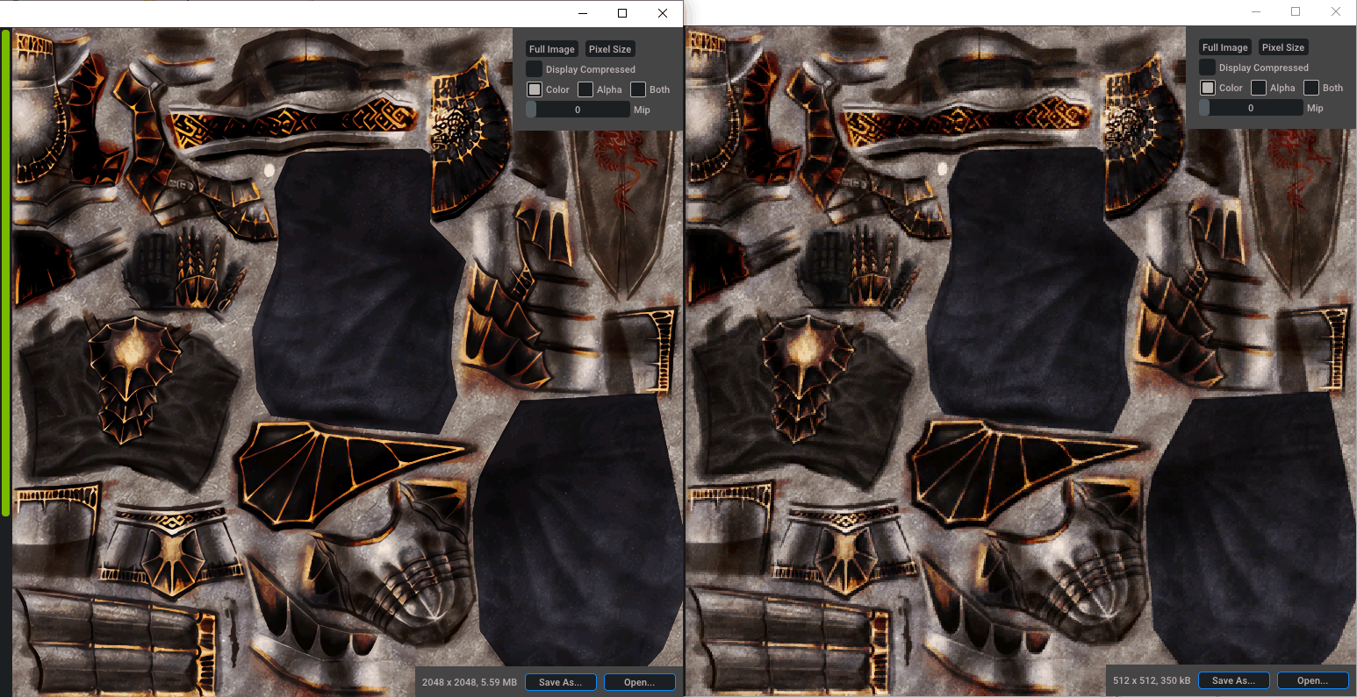Close the left texture viewer window
Screen dimensions: 1357x697
pos(663,13)
